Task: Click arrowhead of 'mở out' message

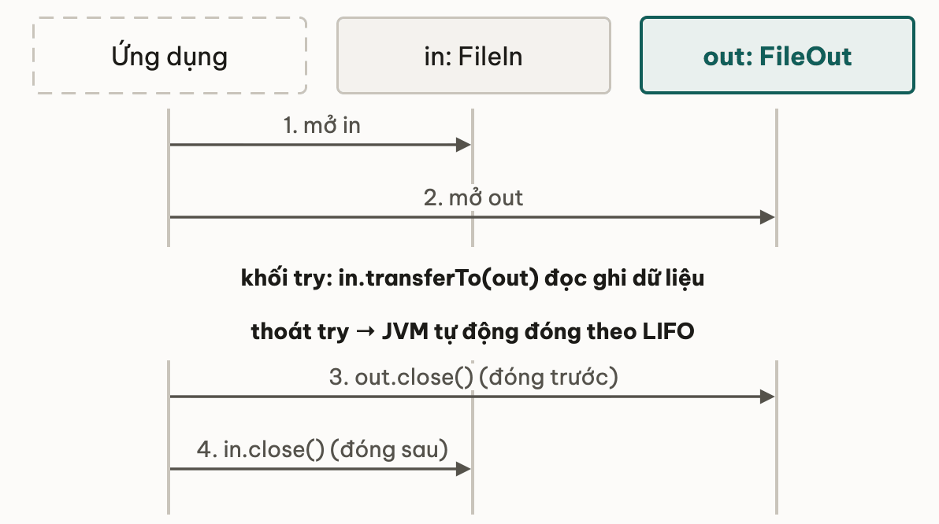Action: (x=768, y=217)
